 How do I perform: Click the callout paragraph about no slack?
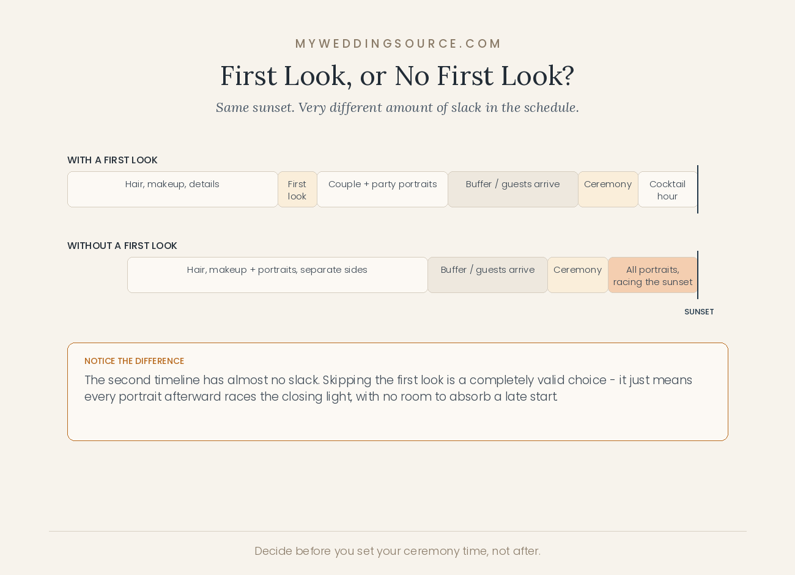click(x=388, y=388)
